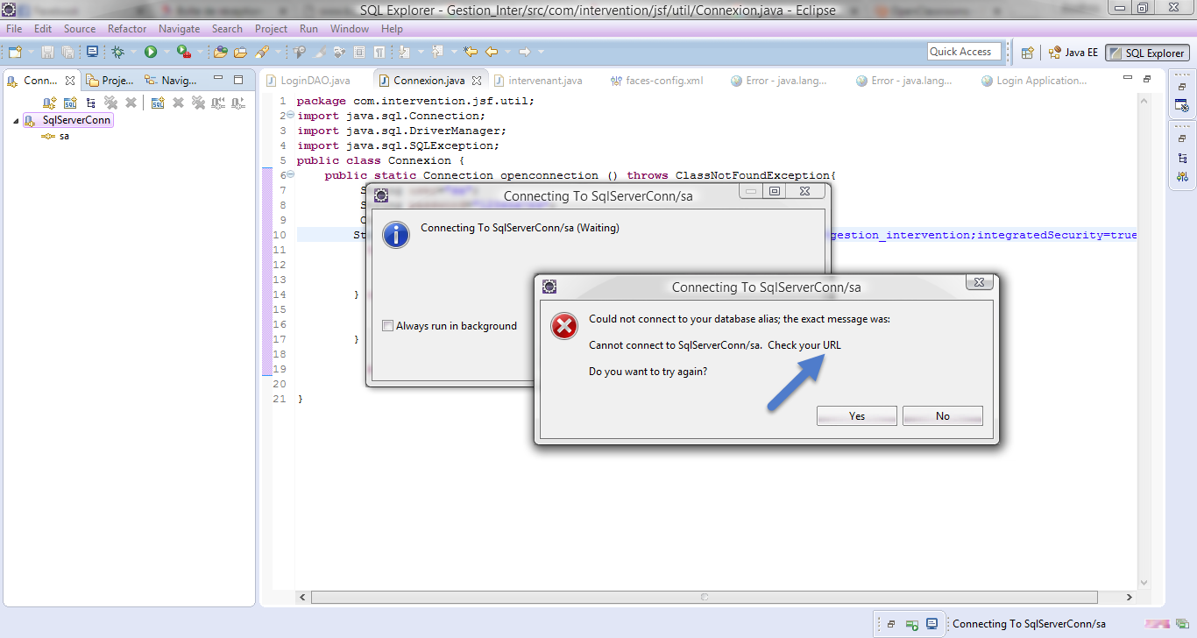Go to Next Annotation icon
1197x638 pixels.
tap(405, 53)
